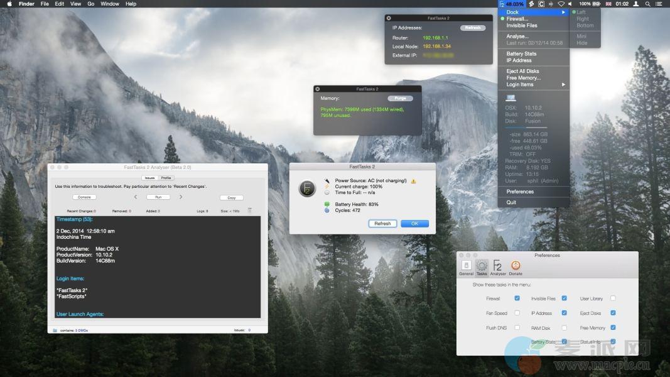Screen dimensions: 670x377
Task: Click the trash icon in the Analyser window
Action: coord(250,210)
